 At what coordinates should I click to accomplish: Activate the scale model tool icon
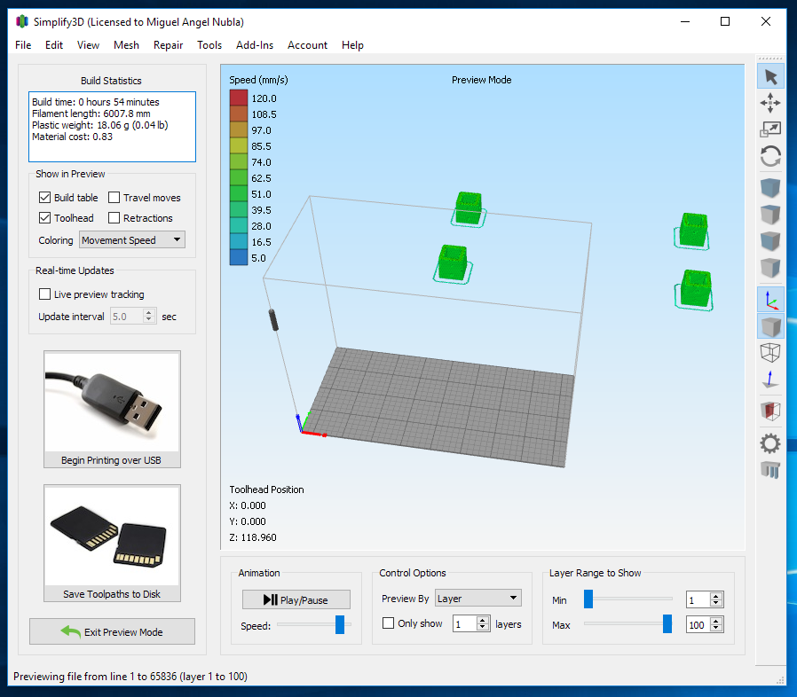coord(770,129)
